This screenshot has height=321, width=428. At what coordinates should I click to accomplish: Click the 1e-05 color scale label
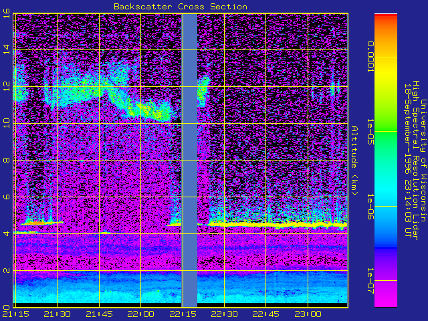tap(370, 132)
